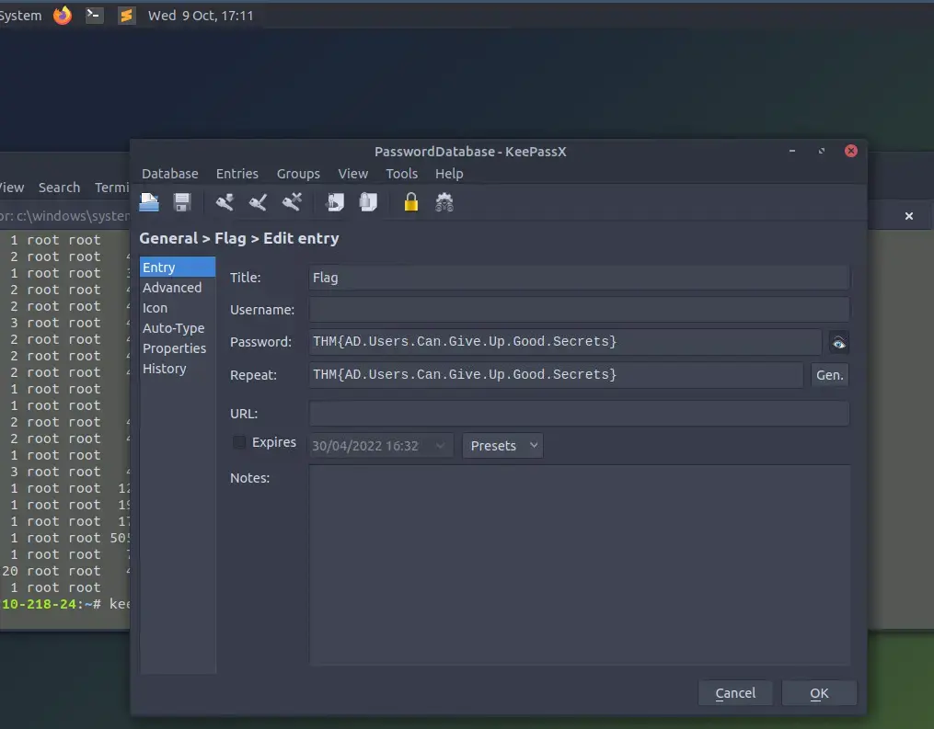Open the terminal window's Terminal menu

[111, 188]
